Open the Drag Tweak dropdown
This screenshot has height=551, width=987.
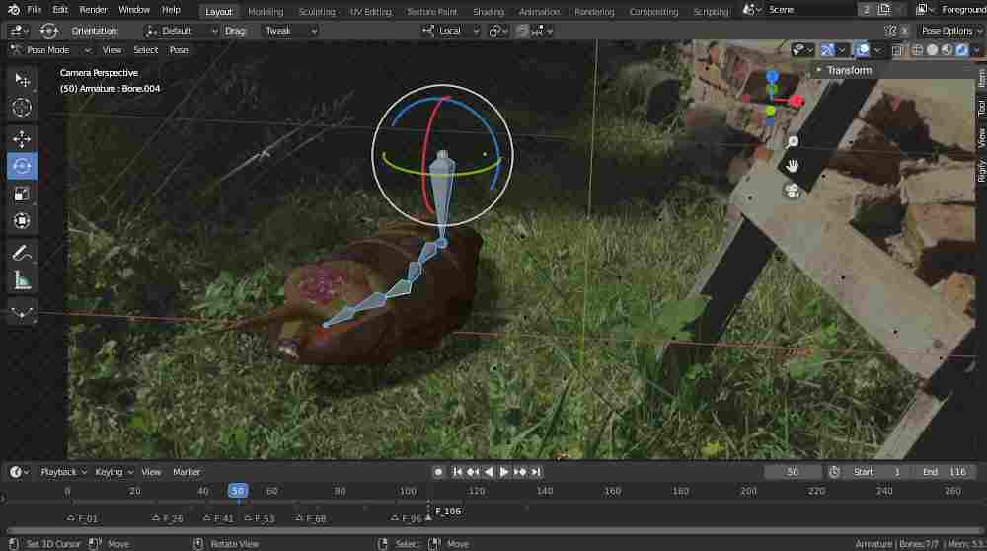click(290, 31)
